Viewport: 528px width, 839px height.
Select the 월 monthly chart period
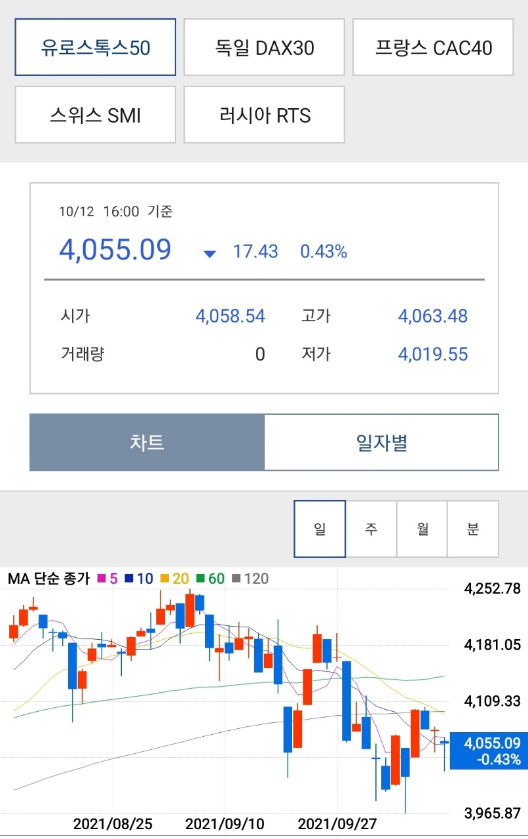[x=422, y=529]
